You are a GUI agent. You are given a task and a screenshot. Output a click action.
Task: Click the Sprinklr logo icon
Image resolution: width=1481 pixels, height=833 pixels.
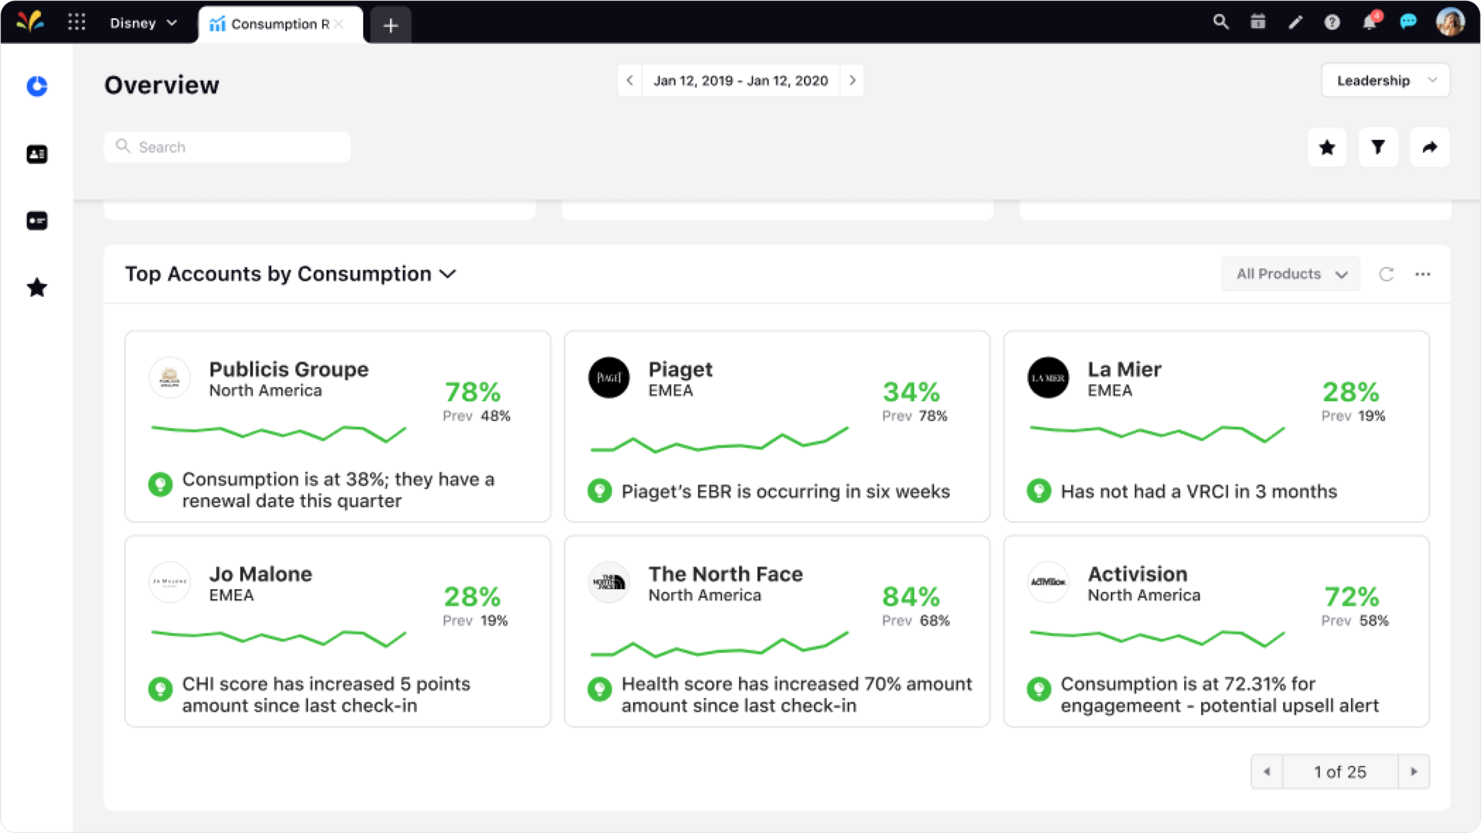tap(30, 22)
